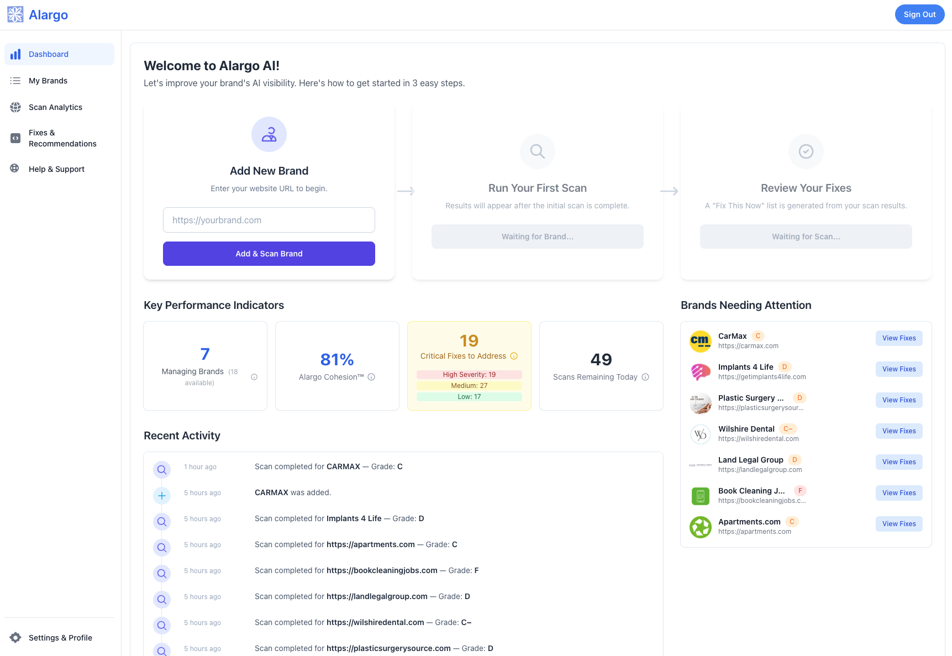Click the My Brands list icon
This screenshot has height=656, width=952.
[15, 80]
